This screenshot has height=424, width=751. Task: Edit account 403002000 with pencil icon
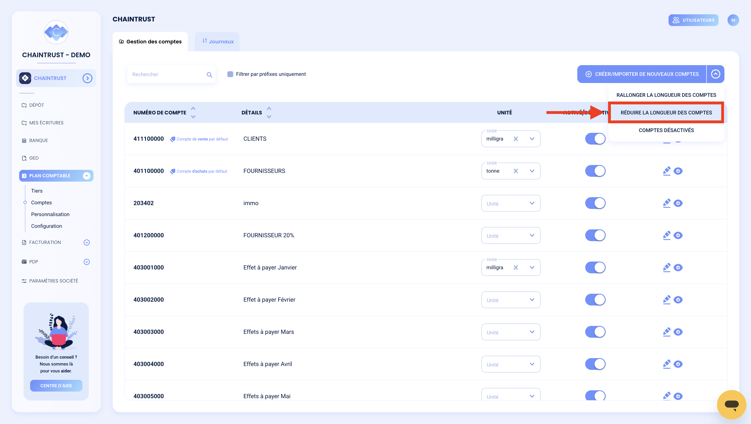tap(666, 300)
